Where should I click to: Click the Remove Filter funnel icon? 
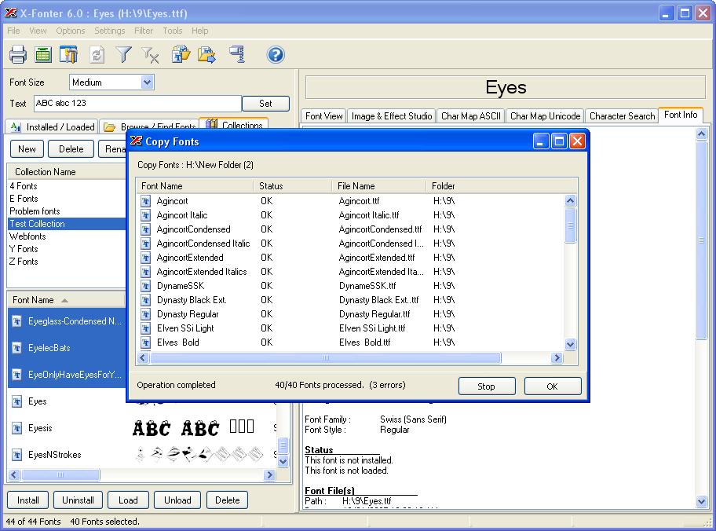(150, 55)
